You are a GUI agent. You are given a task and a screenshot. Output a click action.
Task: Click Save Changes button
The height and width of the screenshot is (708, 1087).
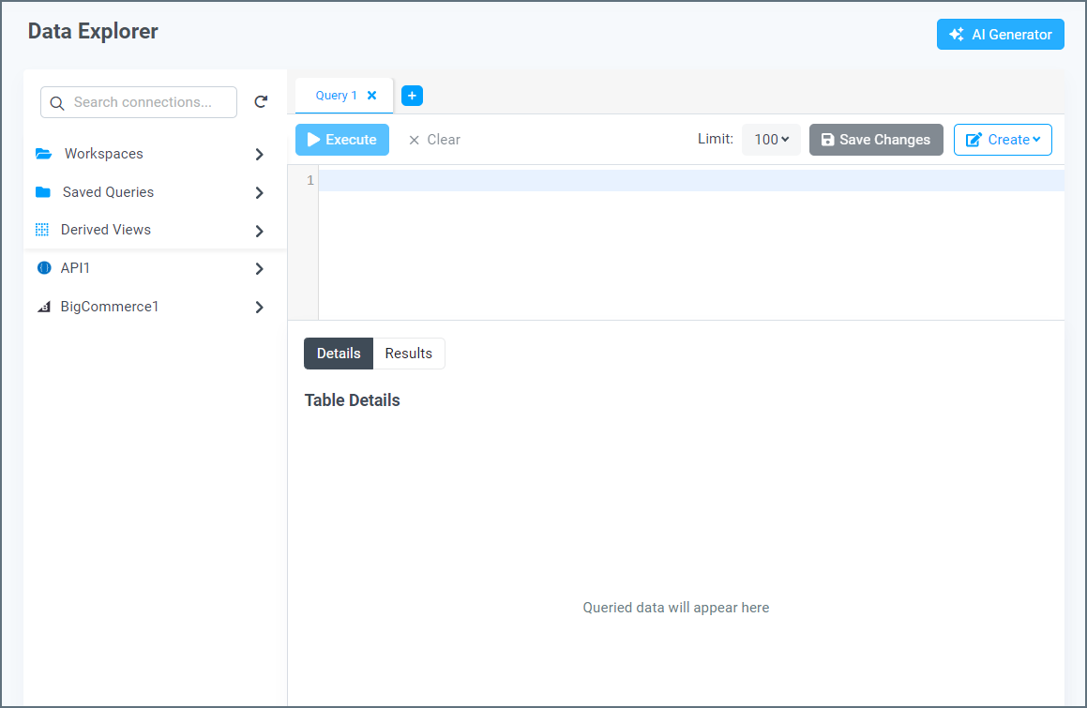876,140
